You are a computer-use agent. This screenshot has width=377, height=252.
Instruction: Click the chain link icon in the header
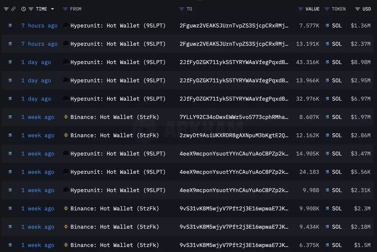(13, 9)
